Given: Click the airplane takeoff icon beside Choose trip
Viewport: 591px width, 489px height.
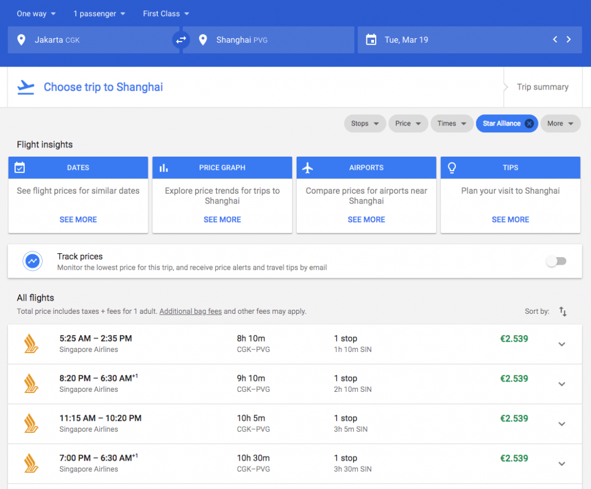Looking at the screenshot, I should [x=25, y=87].
